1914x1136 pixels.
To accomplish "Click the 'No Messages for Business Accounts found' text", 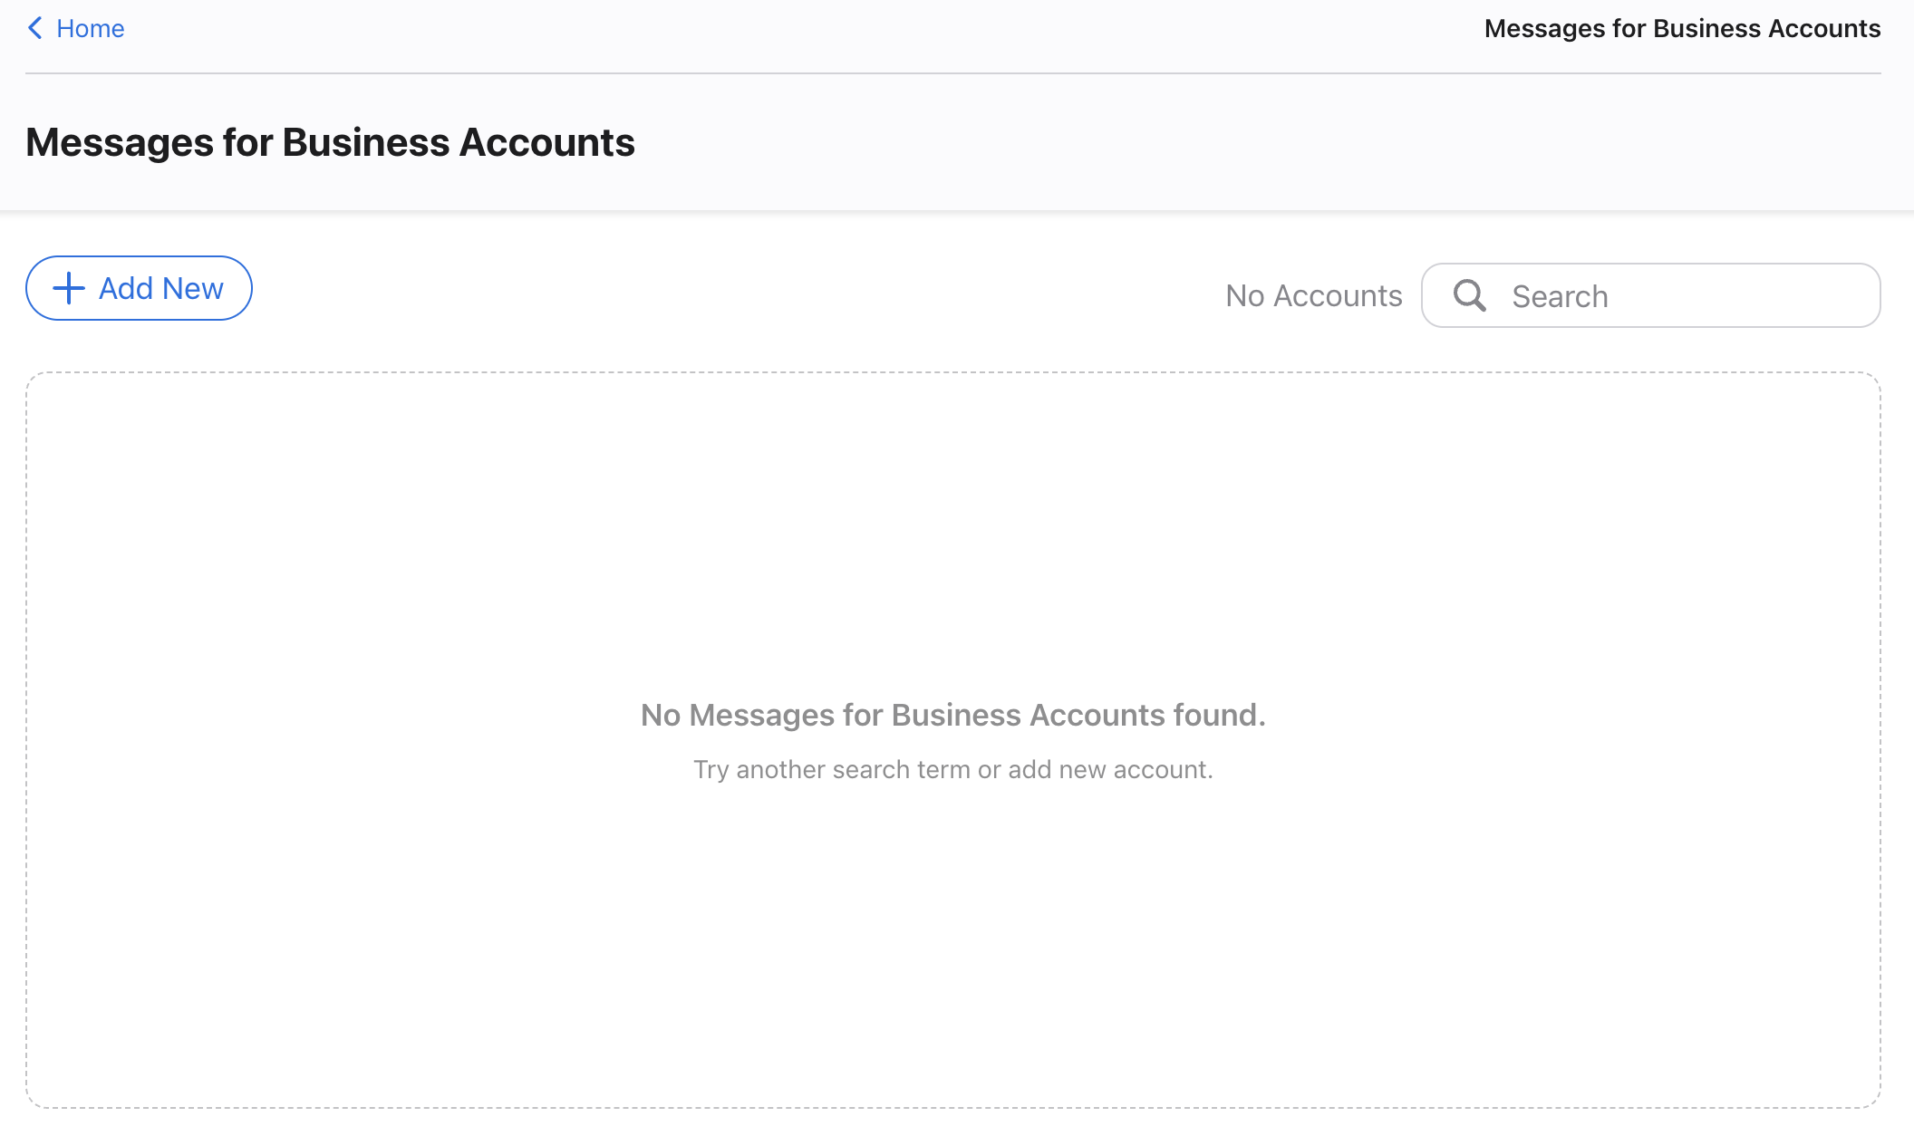I will click(x=952, y=715).
